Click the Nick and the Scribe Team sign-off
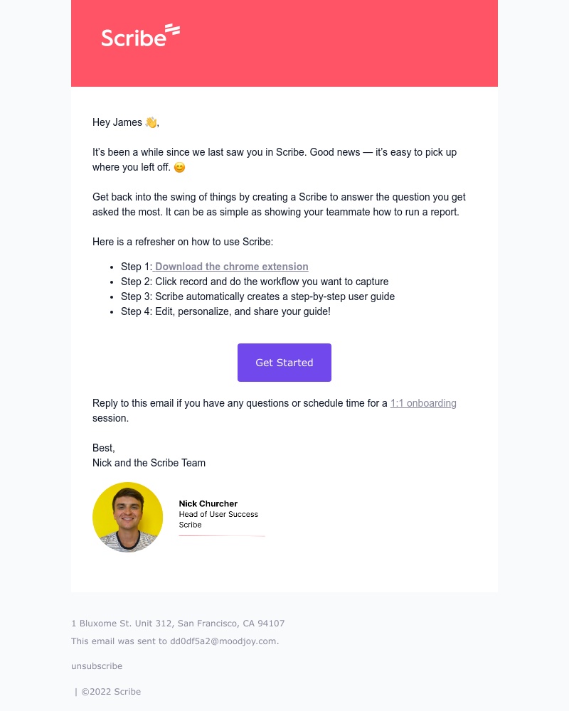This screenshot has height=711, width=569. tap(149, 463)
